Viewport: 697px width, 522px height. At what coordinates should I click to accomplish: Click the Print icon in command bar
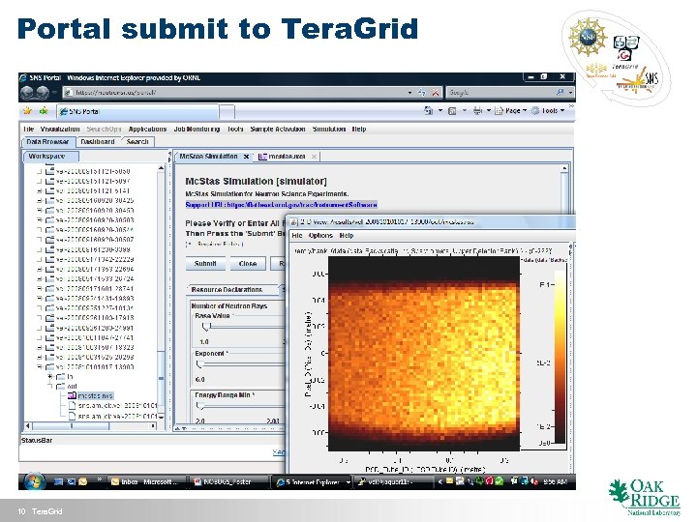tap(477, 110)
